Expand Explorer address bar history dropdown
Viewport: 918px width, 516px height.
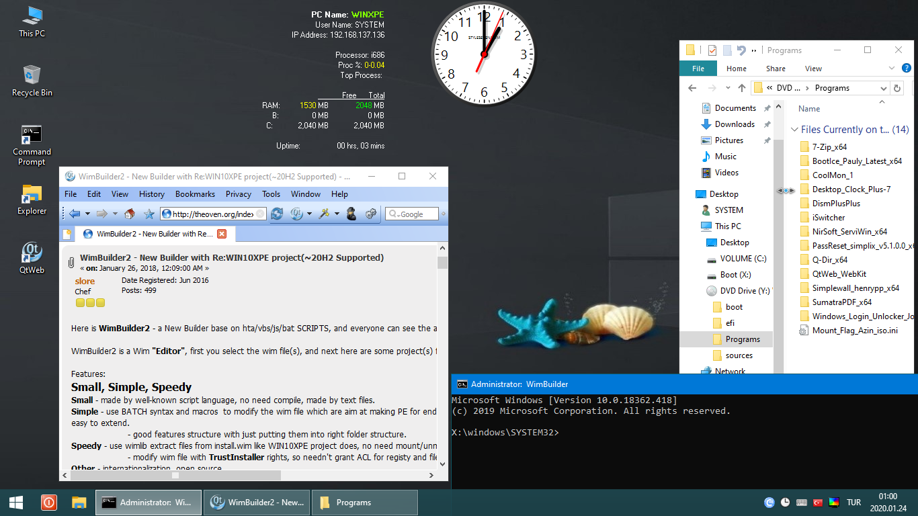tap(883, 88)
